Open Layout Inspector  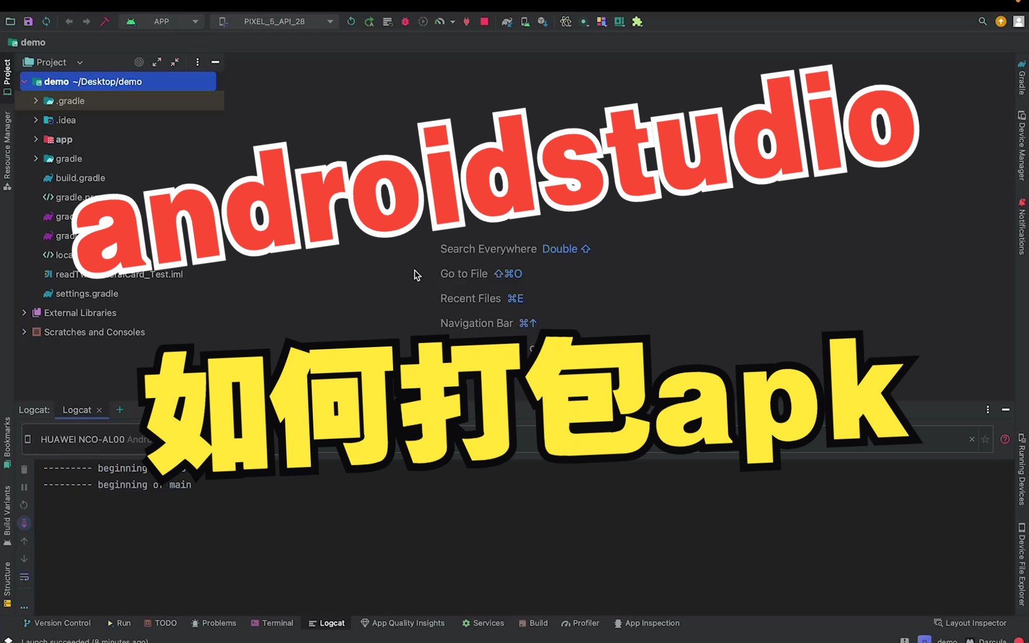tap(970, 623)
